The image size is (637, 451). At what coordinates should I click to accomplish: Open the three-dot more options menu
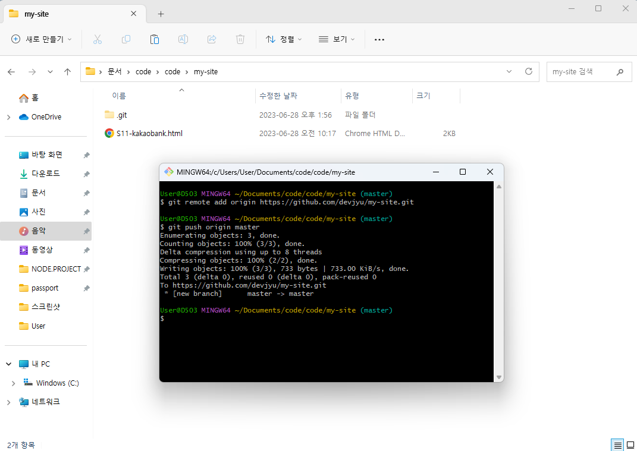pos(379,39)
